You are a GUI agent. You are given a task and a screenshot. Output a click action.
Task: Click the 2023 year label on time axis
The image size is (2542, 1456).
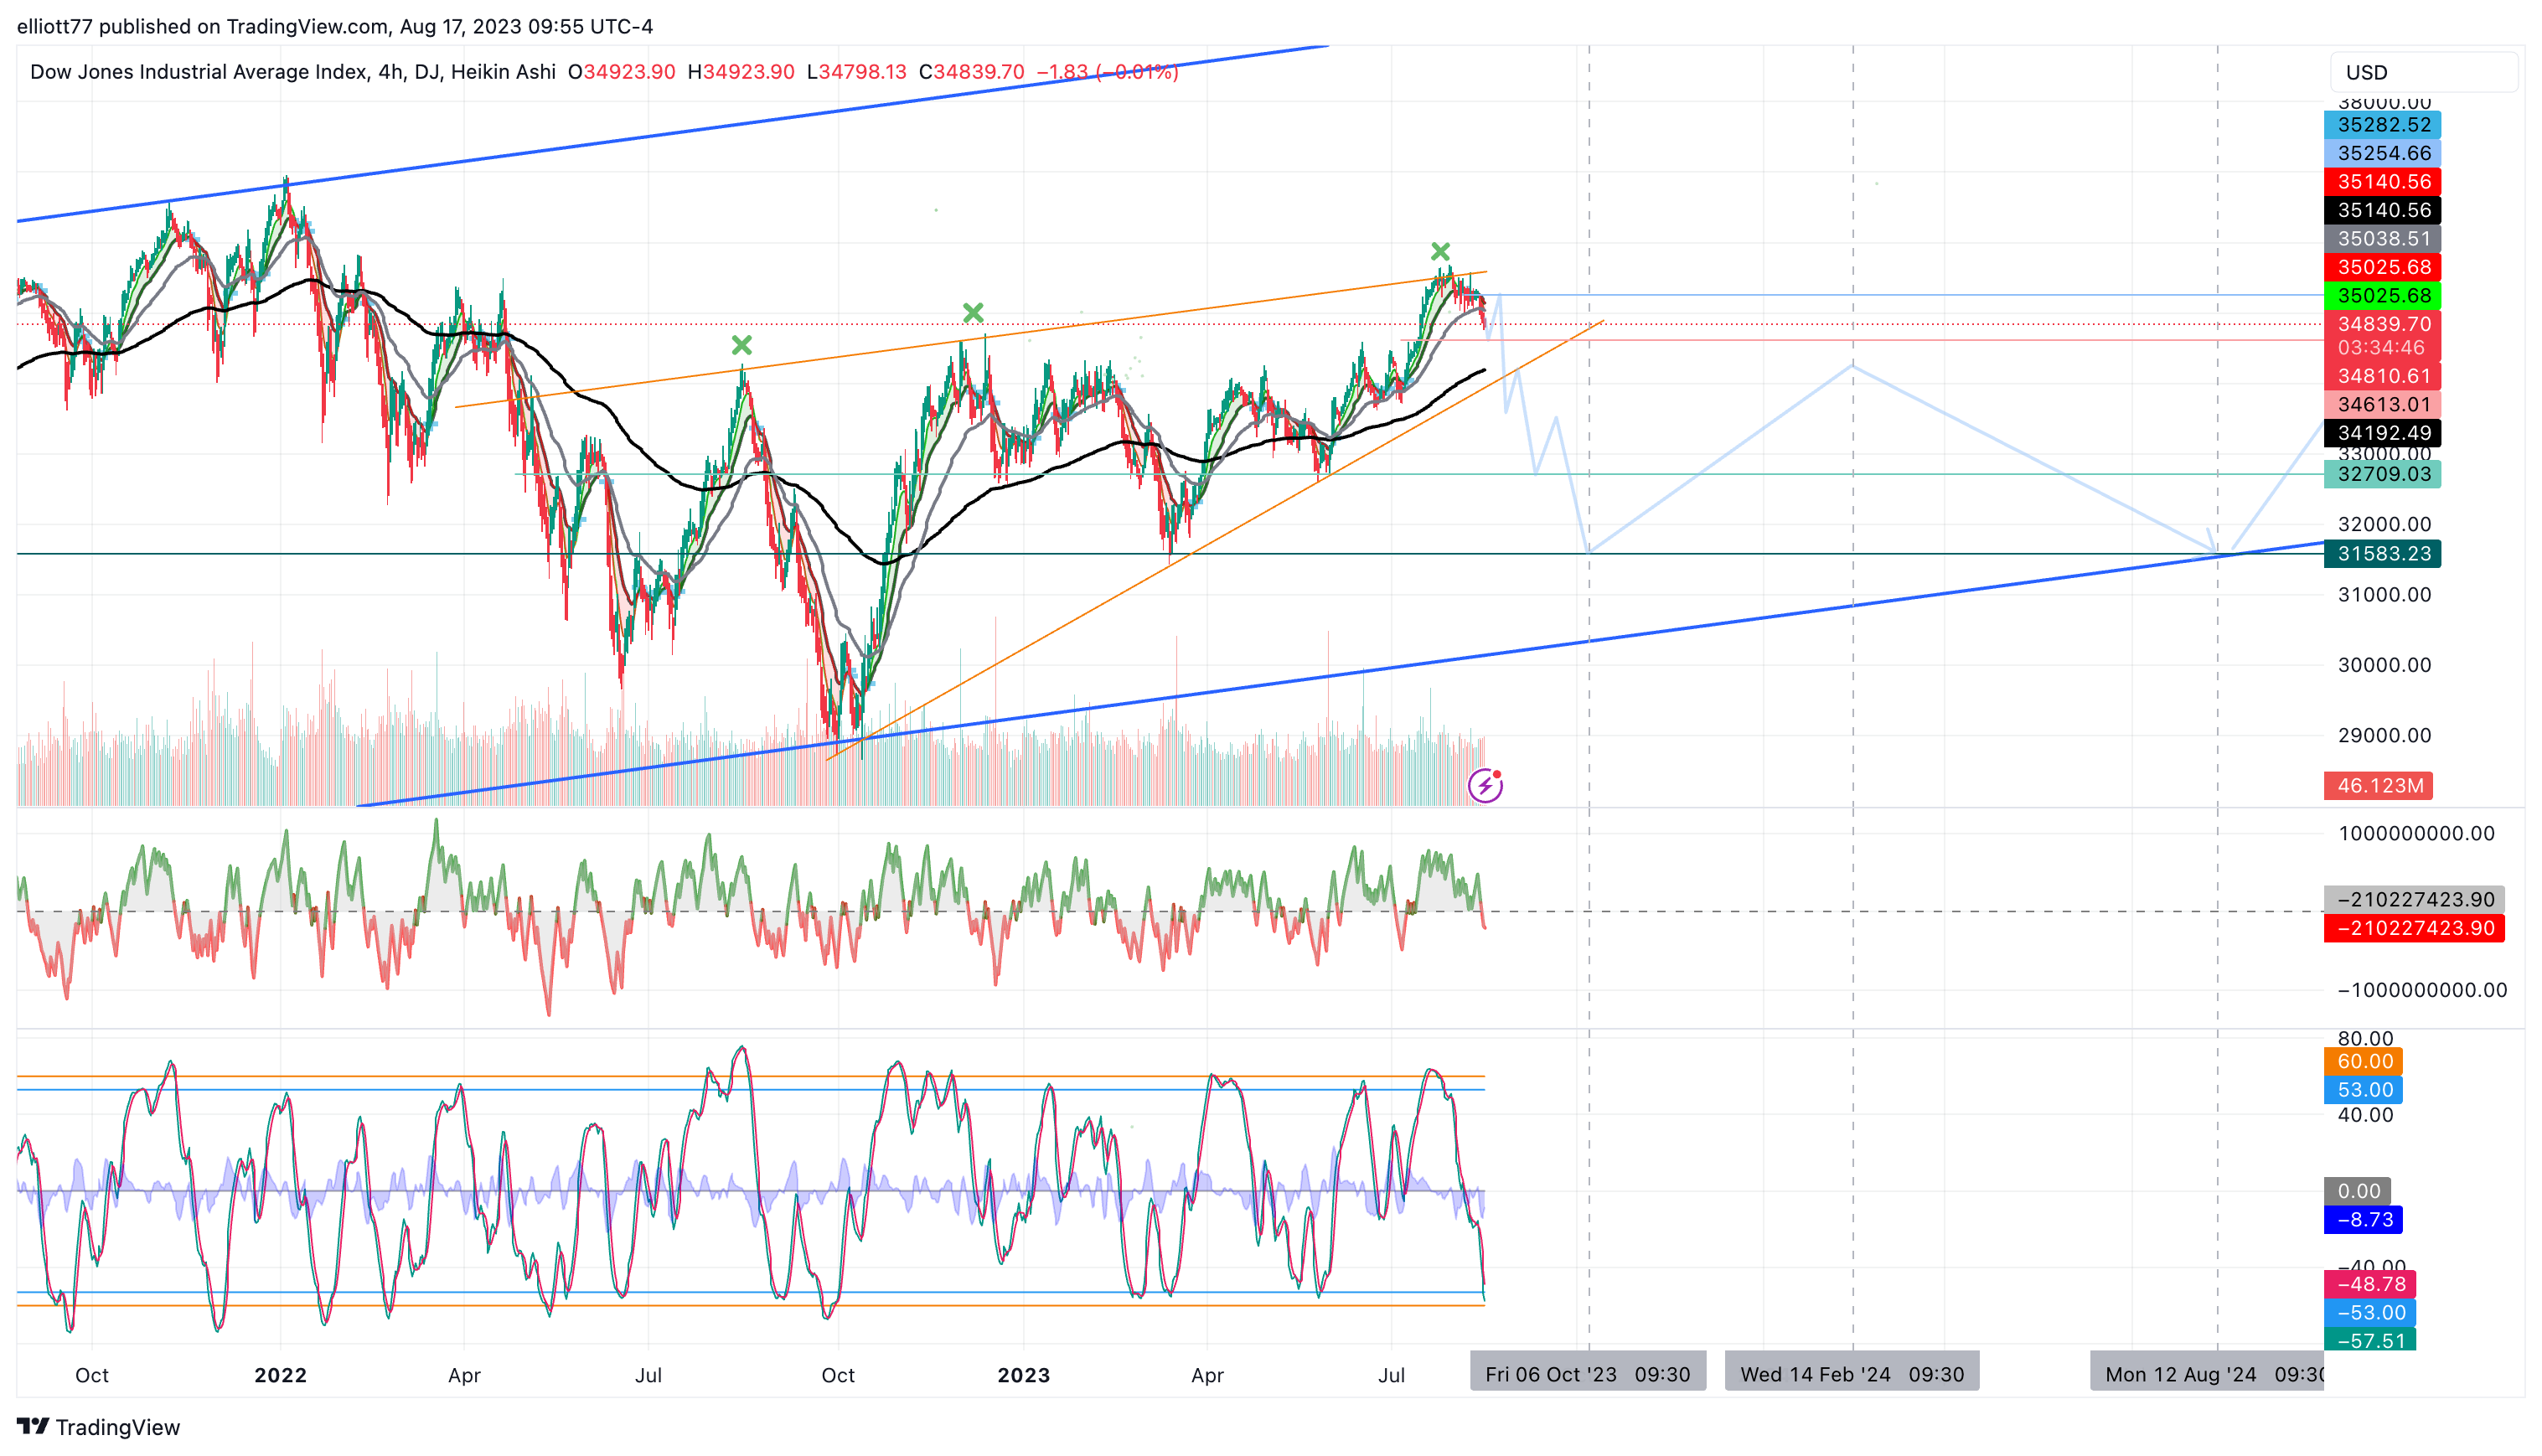(1024, 1375)
